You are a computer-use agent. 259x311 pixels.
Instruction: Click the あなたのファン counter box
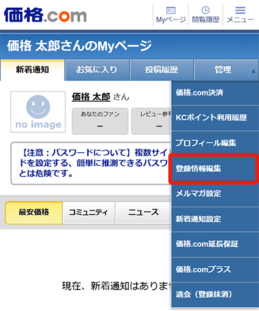(x=100, y=121)
